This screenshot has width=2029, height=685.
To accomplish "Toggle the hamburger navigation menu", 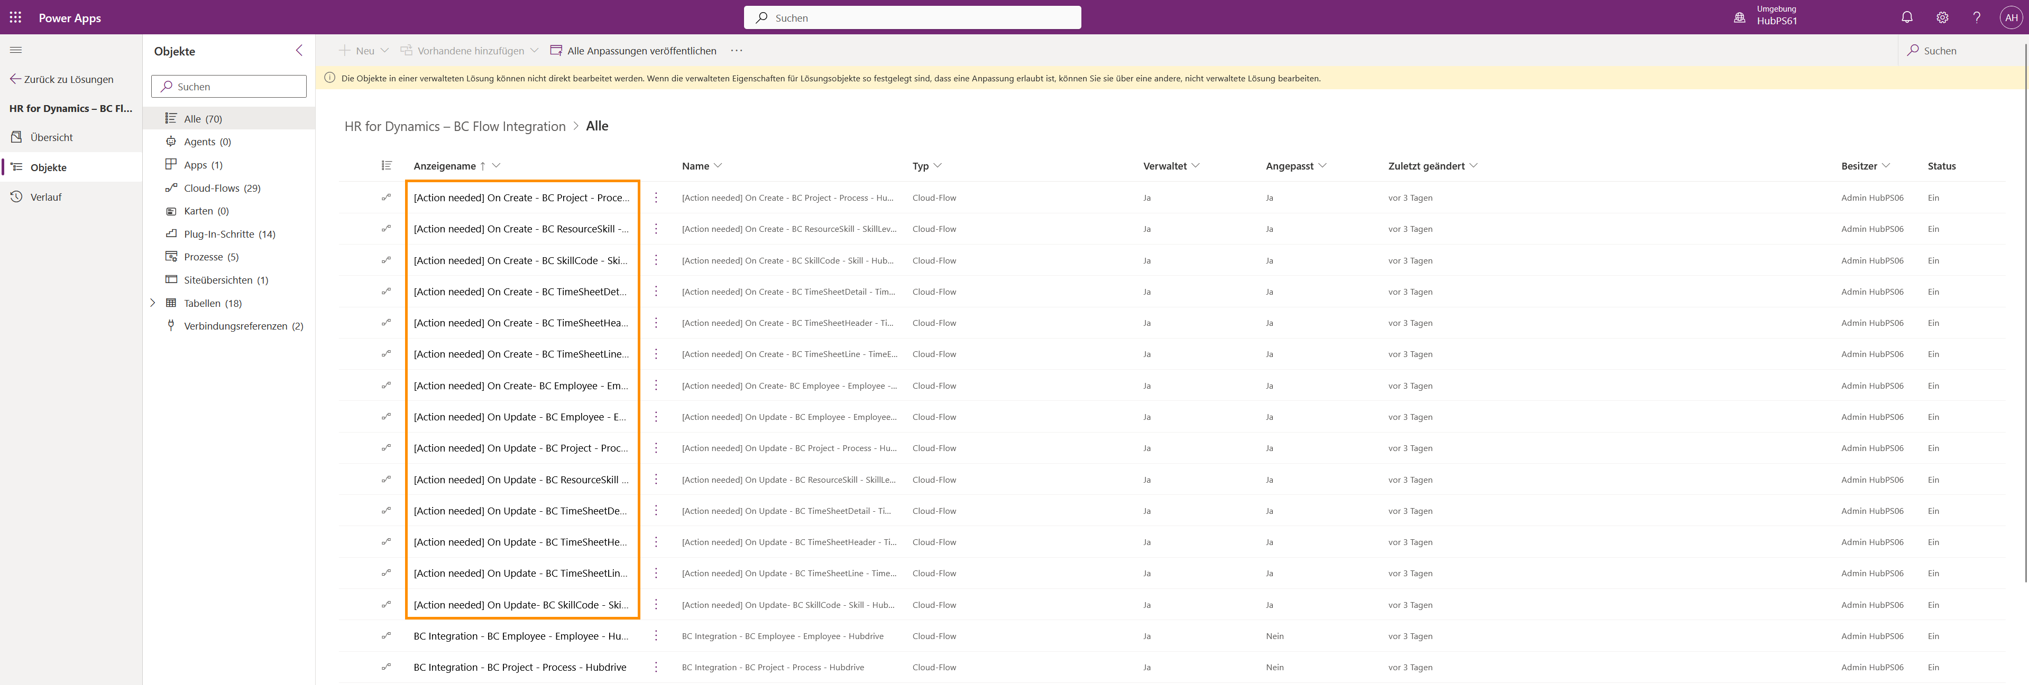I will pos(16,50).
